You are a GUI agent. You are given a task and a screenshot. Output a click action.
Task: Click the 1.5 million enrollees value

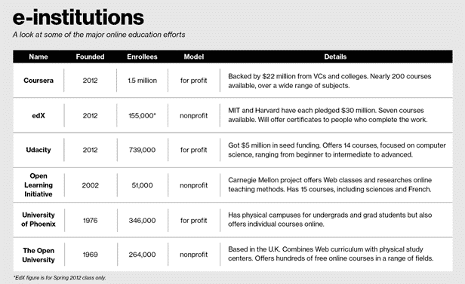coord(143,81)
